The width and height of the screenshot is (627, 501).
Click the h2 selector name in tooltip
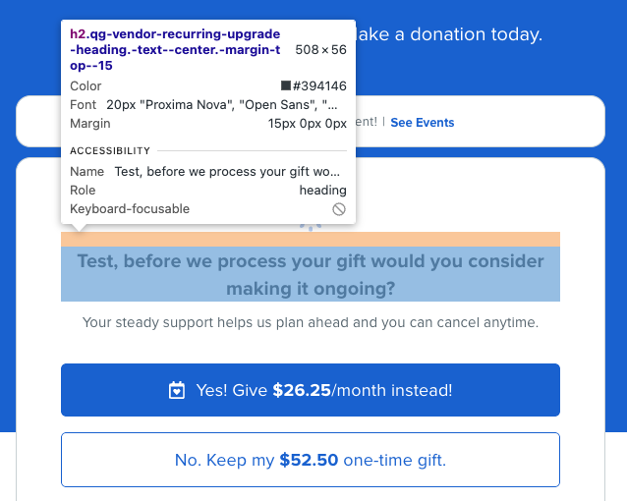(175, 49)
